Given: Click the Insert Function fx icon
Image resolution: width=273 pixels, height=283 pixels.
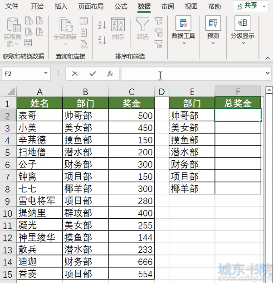Looking at the screenshot, I should click(110, 74).
